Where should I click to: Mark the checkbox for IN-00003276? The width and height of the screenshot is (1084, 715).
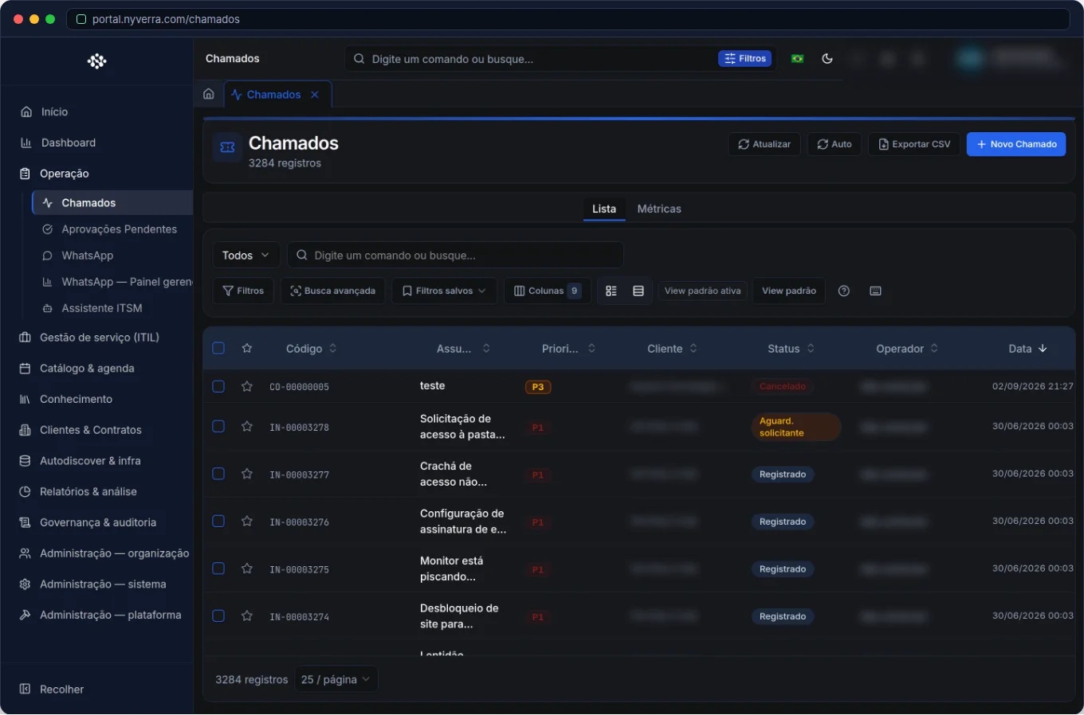click(x=218, y=522)
